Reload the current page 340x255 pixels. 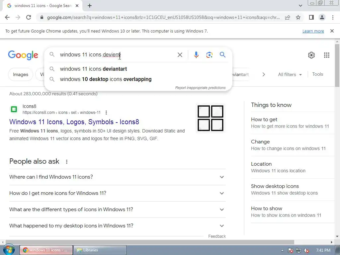point(29,17)
